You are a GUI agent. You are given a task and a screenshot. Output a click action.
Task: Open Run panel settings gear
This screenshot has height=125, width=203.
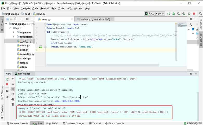click(191, 74)
